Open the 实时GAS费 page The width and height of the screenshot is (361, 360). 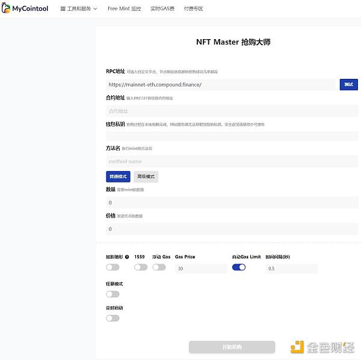[162, 9]
